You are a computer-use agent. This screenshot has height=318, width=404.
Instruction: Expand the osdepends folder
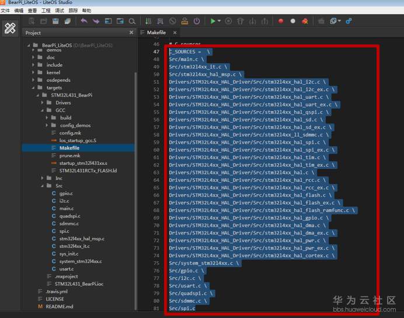pyautogui.click(x=33, y=80)
